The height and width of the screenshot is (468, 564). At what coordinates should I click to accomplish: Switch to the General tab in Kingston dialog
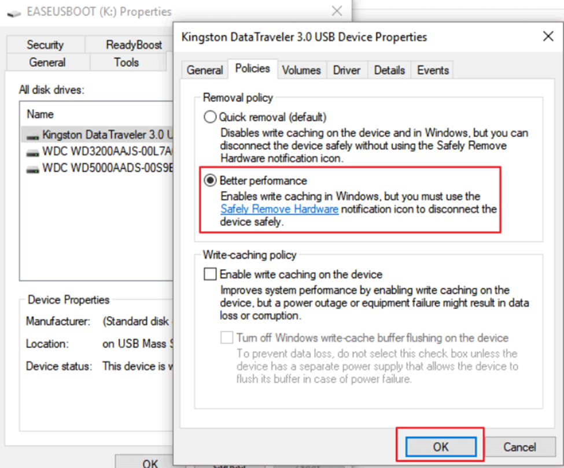tap(205, 70)
